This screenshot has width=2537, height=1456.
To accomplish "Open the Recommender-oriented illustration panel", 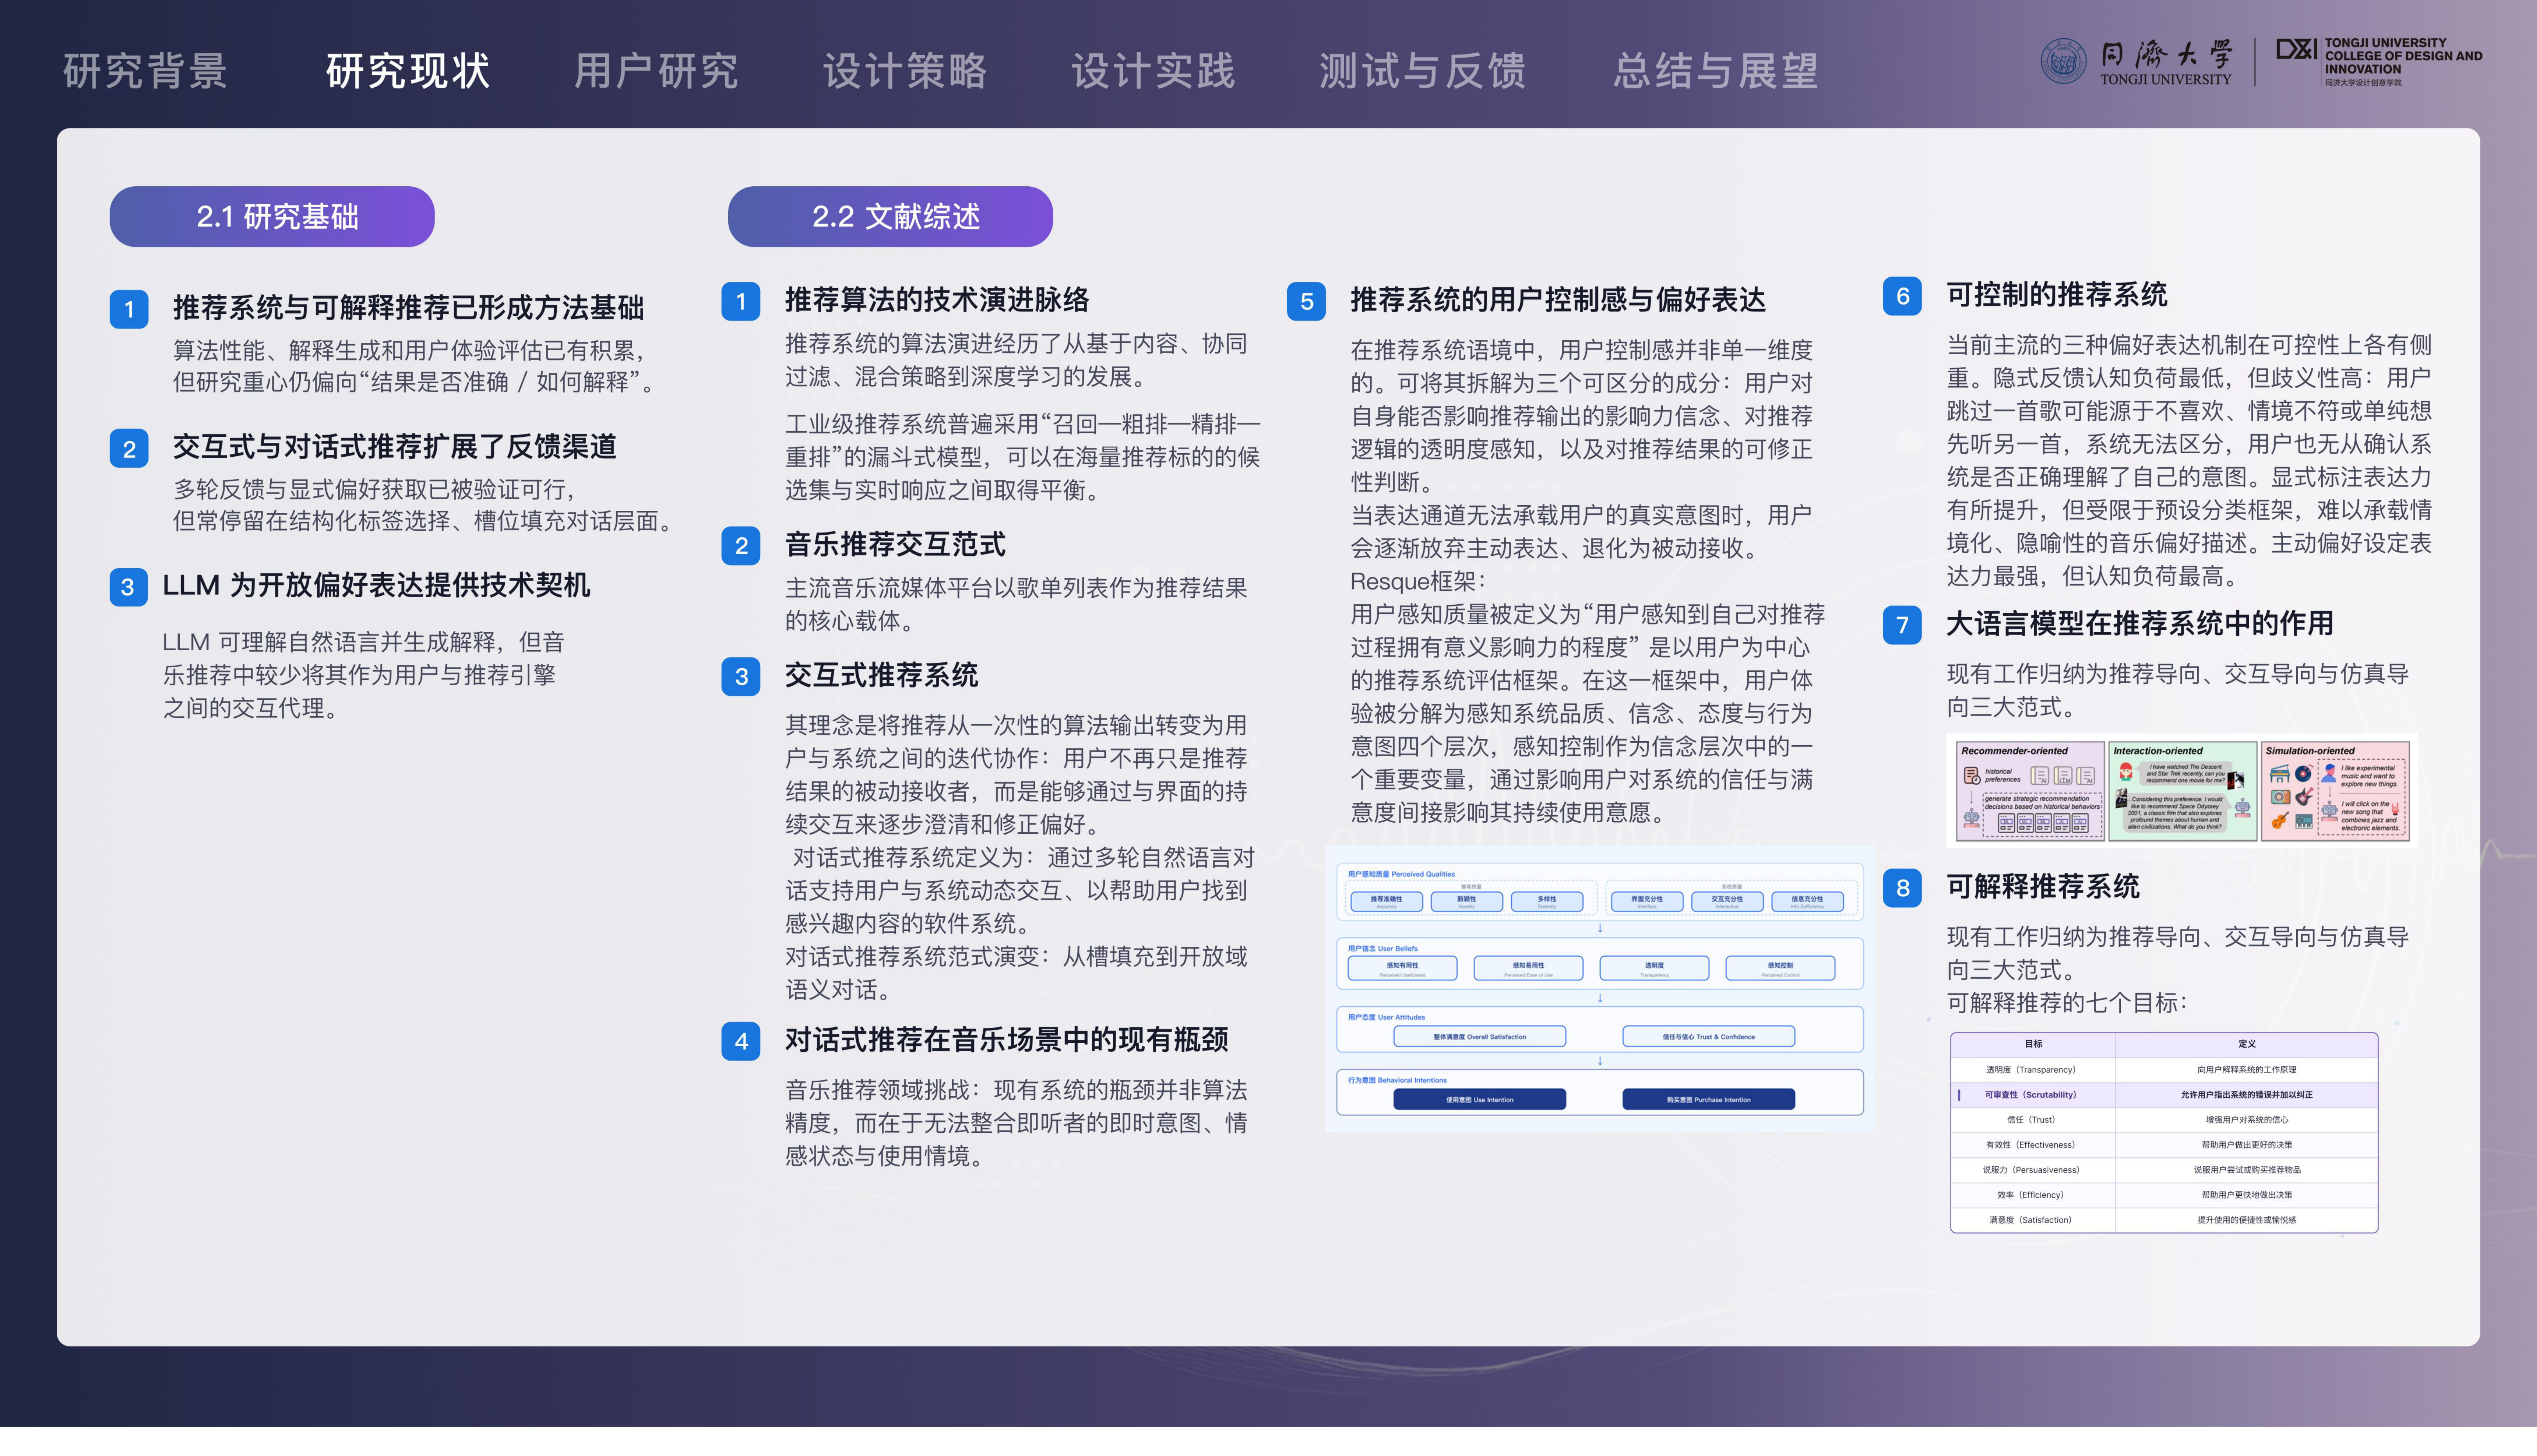I will (2030, 791).
